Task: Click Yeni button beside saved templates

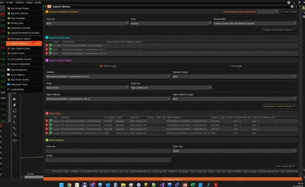Action: [x=286, y=12]
